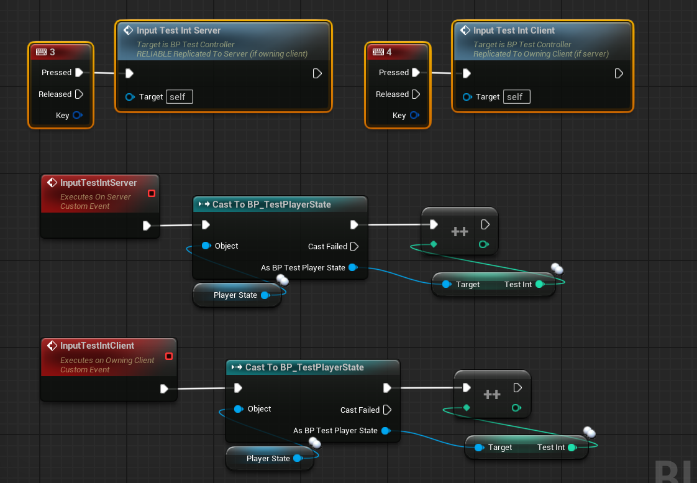Click green output pin on client increment node
This screenshot has height=483, width=697.
516,407
